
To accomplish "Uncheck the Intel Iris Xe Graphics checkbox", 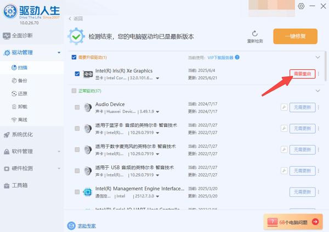I will (x=77, y=74).
